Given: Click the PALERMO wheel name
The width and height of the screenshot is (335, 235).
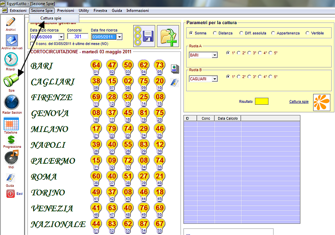Looking at the screenshot, I should point(53,161).
